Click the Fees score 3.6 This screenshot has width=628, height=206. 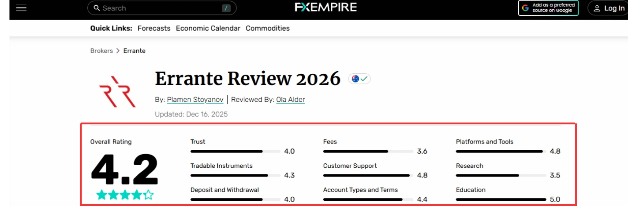coord(422,152)
